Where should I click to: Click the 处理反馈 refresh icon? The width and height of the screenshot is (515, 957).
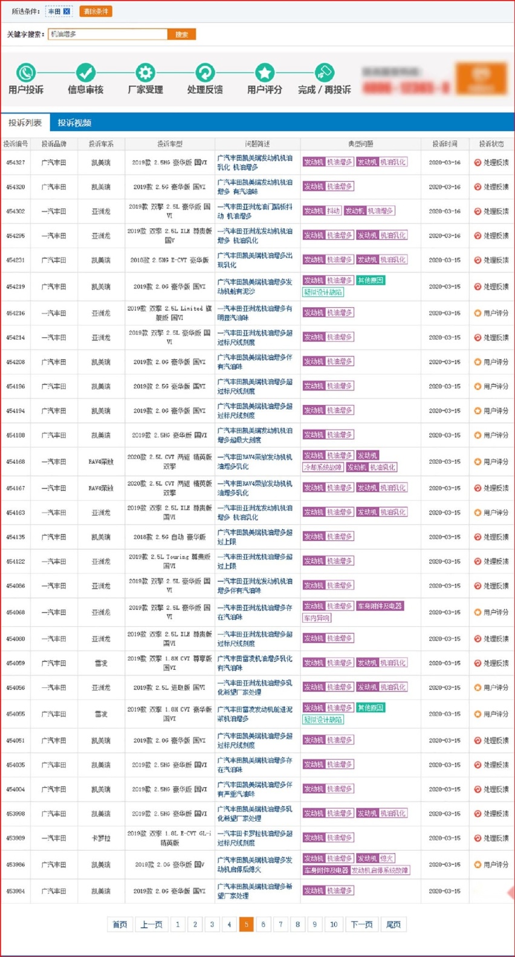(x=205, y=73)
